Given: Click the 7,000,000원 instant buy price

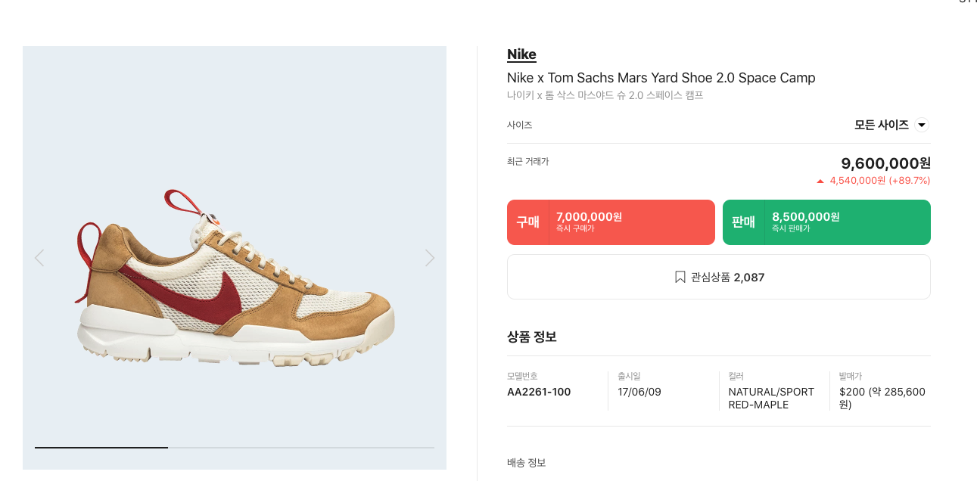Looking at the screenshot, I should [589, 217].
